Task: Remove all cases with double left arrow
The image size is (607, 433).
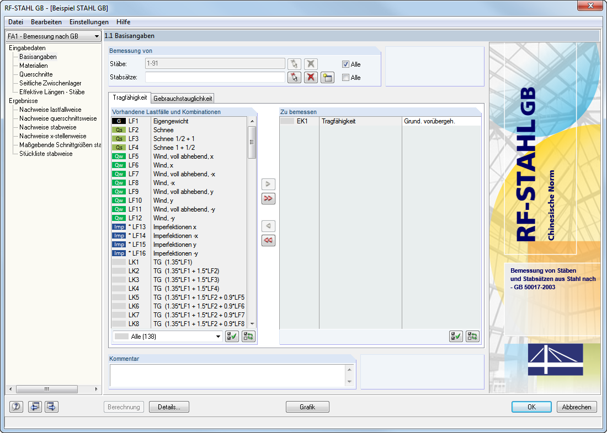Action: point(268,240)
